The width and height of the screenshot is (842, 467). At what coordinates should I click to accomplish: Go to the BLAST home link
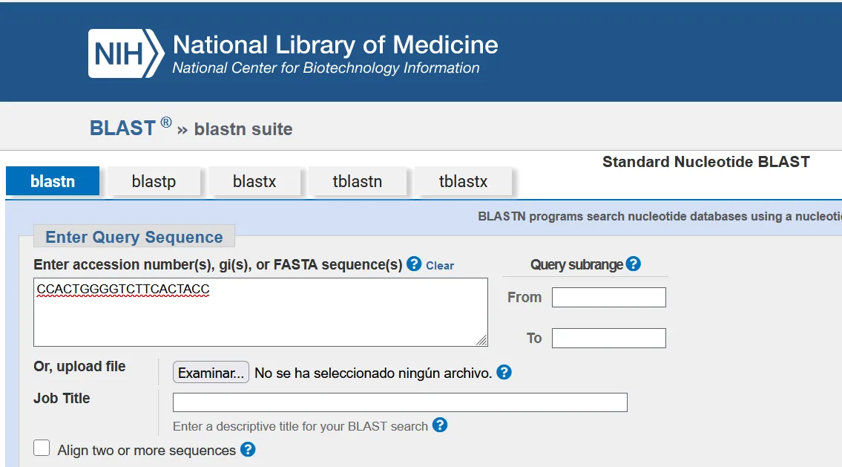click(x=122, y=128)
